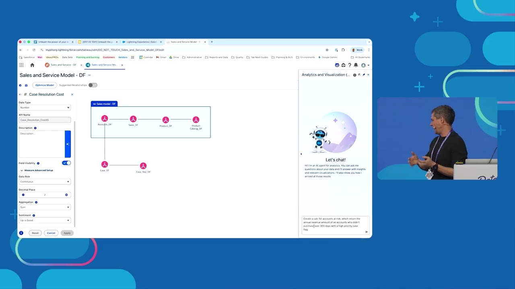Click the Apply button
The height and width of the screenshot is (289, 515).
pyautogui.click(x=67, y=233)
